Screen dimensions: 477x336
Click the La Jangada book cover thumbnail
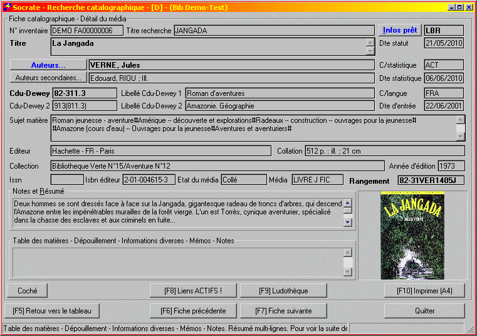coord(412,235)
